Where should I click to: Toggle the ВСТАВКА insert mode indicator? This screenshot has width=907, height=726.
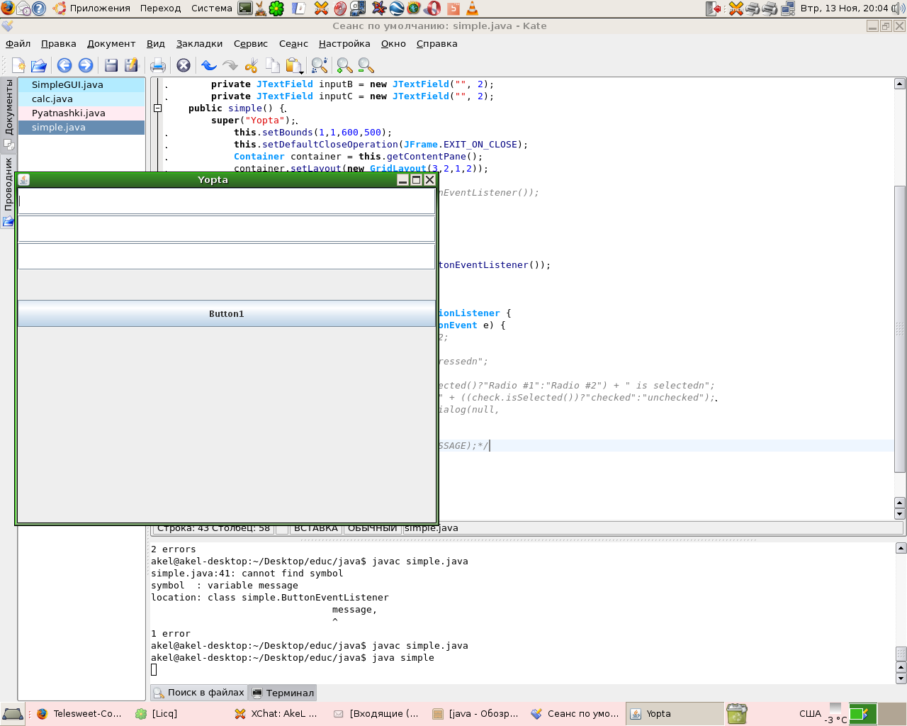[x=315, y=528]
